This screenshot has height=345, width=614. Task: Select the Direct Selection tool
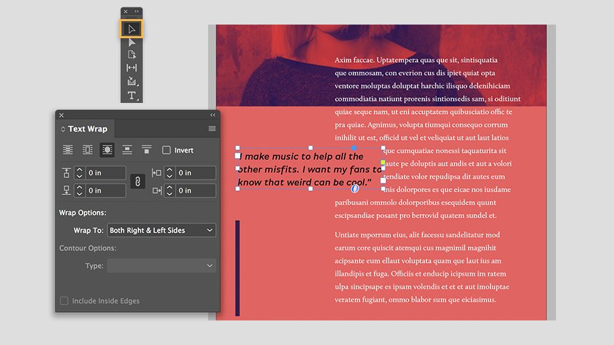(132, 42)
